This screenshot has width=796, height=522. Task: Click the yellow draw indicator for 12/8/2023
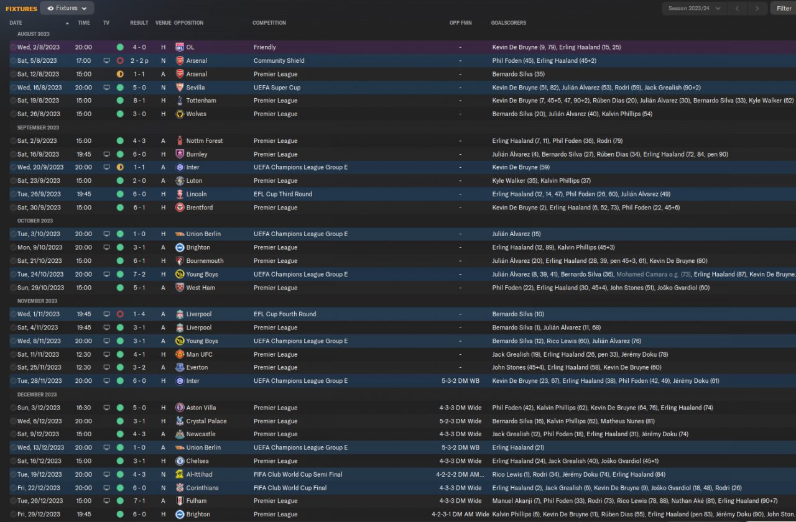[120, 74]
